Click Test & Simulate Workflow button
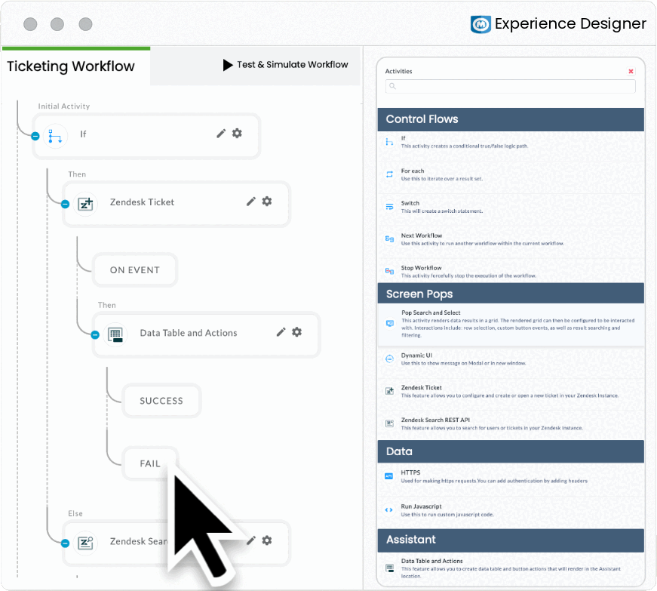This screenshot has height=591, width=657. click(286, 65)
